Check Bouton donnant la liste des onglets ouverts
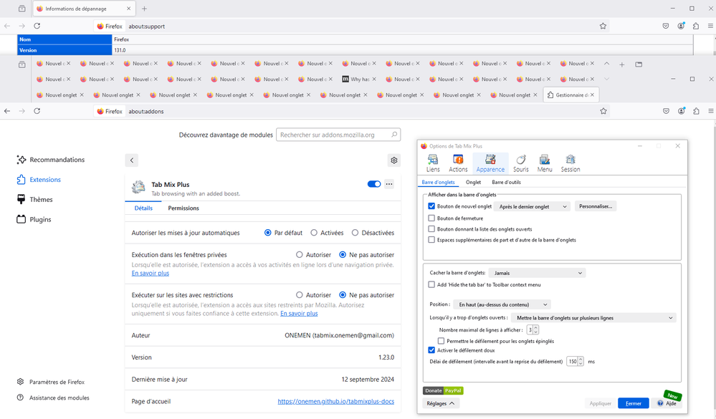The image size is (716, 419). click(x=431, y=228)
